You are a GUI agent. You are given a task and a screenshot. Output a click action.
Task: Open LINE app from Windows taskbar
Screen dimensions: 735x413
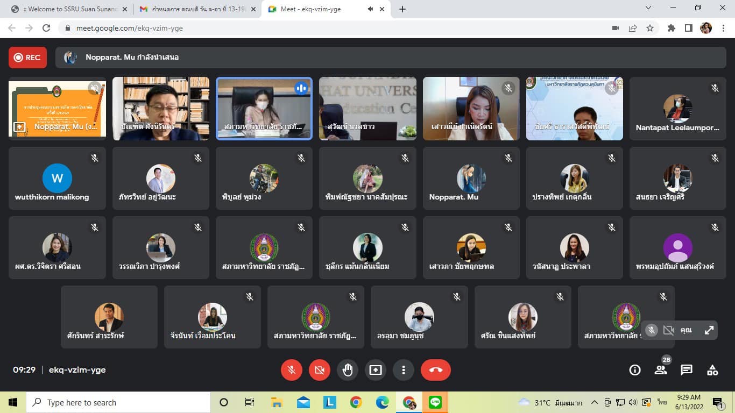coord(435,402)
